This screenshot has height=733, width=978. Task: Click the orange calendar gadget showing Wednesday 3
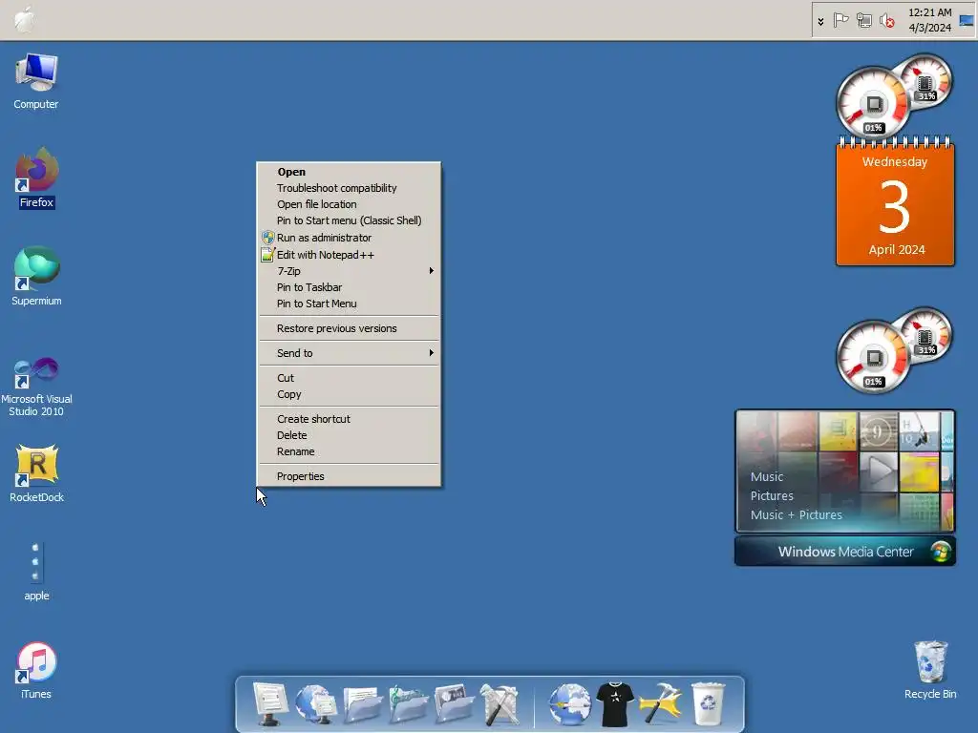click(x=895, y=204)
